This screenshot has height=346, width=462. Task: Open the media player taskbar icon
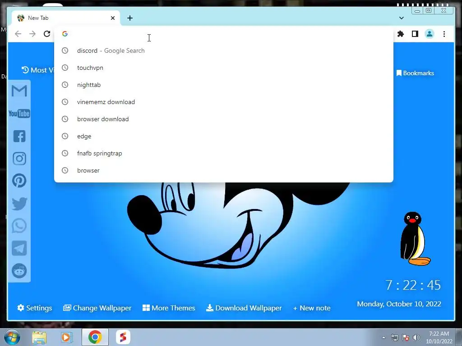pos(67,337)
